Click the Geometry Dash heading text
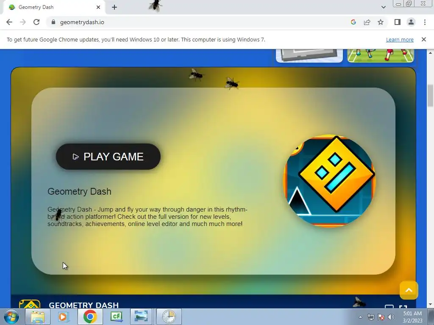 coord(79,192)
